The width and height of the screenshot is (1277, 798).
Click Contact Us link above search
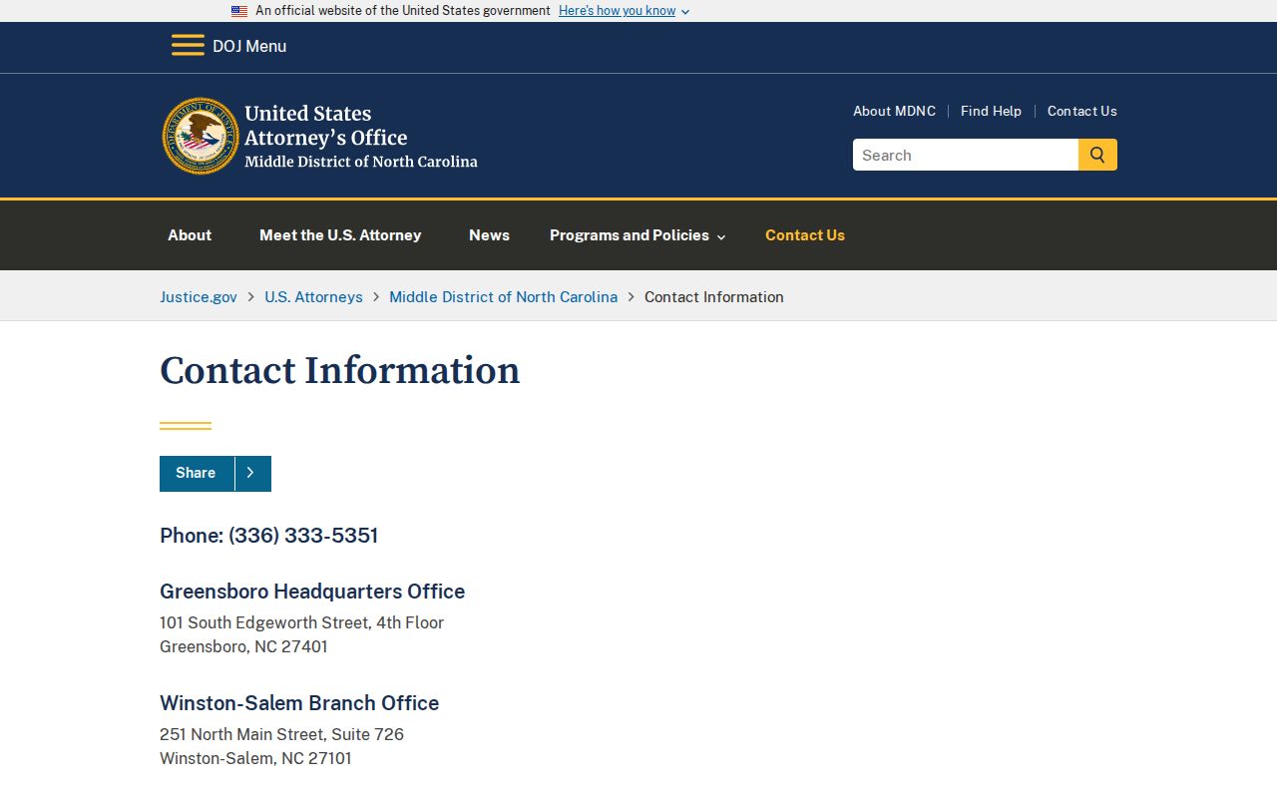pyautogui.click(x=1082, y=111)
